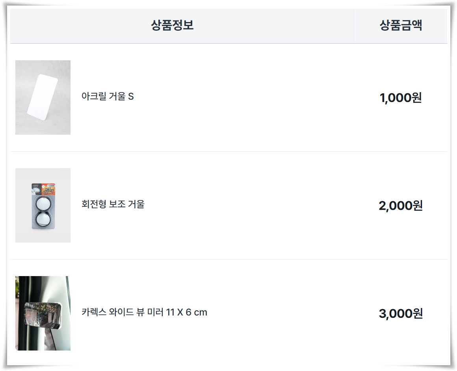Screen dimensions: 457x371
Task: Click the 아크릴 거울 S product name text
Action: [108, 96]
